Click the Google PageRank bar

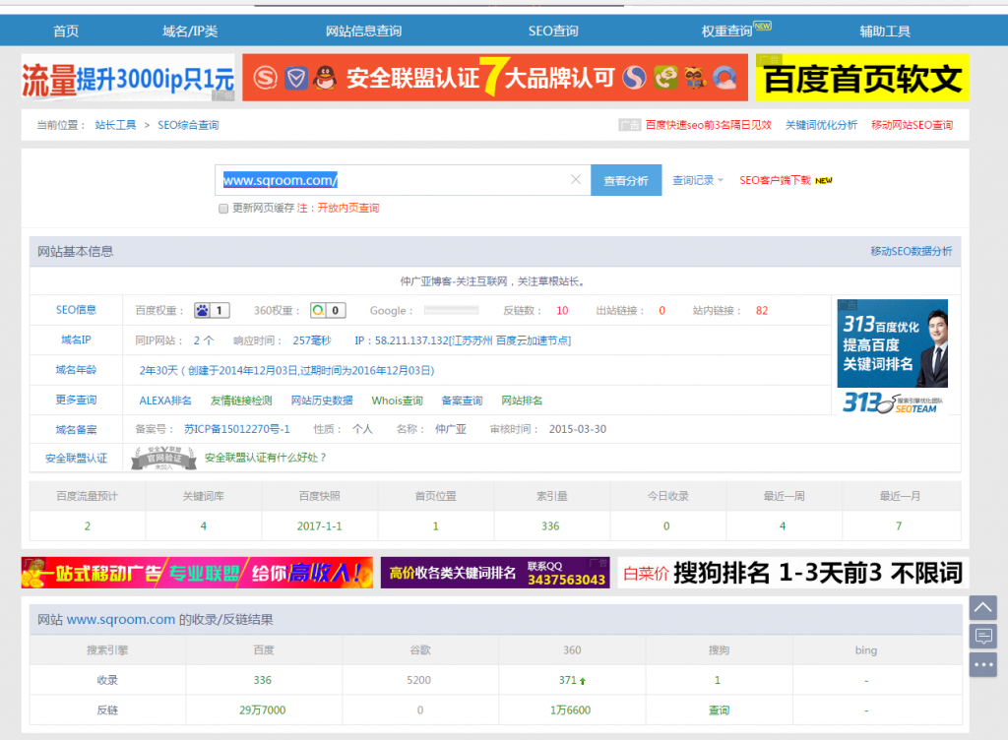[451, 310]
